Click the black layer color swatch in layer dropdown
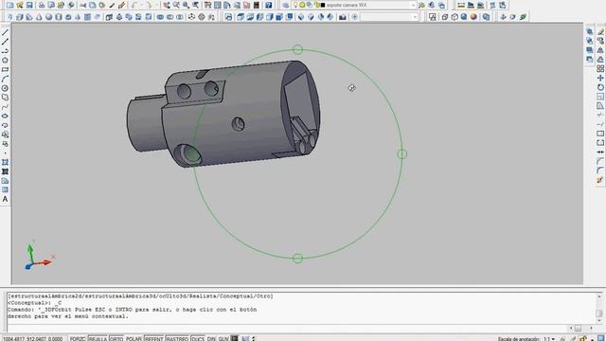This screenshot has width=606, height=341. coord(323,5)
